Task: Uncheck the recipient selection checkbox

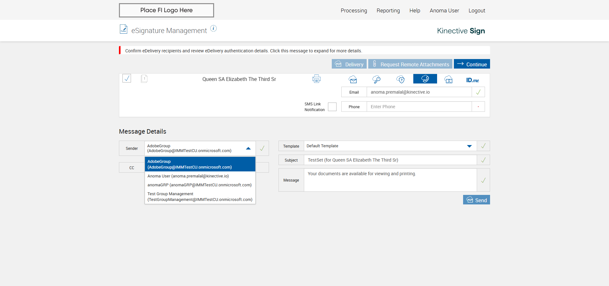Action: point(127,78)
